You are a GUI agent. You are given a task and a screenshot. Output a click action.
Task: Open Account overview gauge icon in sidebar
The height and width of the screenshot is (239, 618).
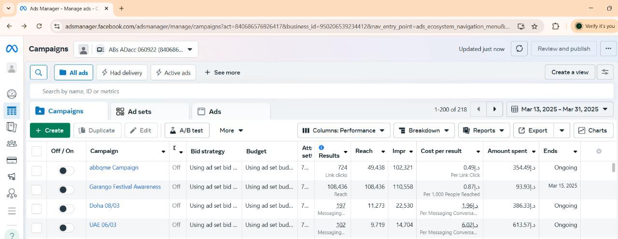coord(12,94)
